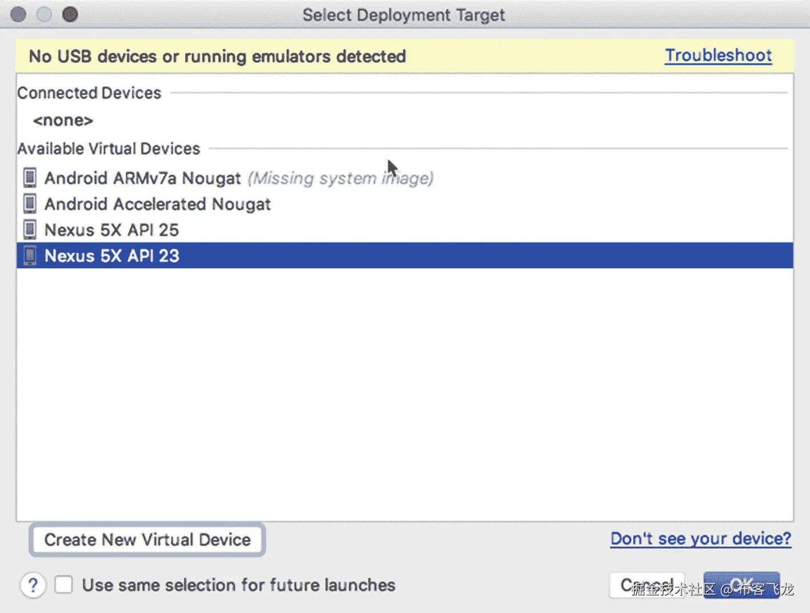Click the Nexus 5X API 23 device icon
This screenshot has height=613, width=810.
pyautogui.click(x=30, y=256)
